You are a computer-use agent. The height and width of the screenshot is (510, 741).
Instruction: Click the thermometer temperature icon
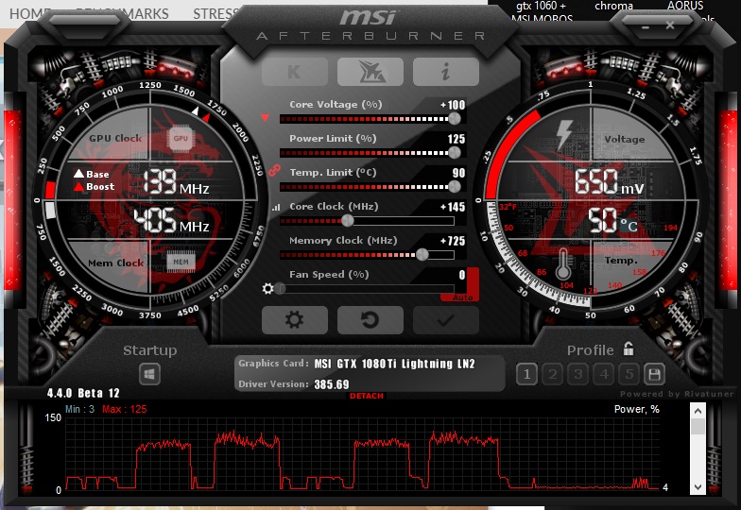(562, 264)
